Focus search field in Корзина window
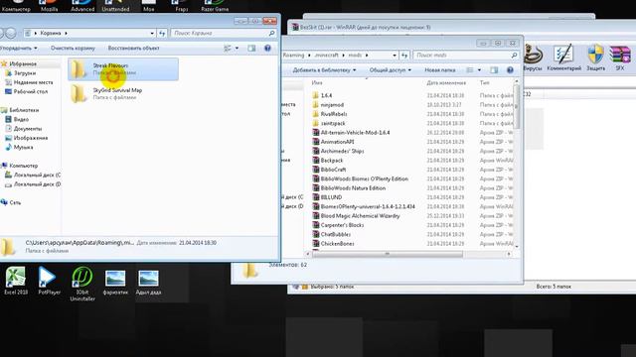Screen dimensions: 636x357 [220, 33]
